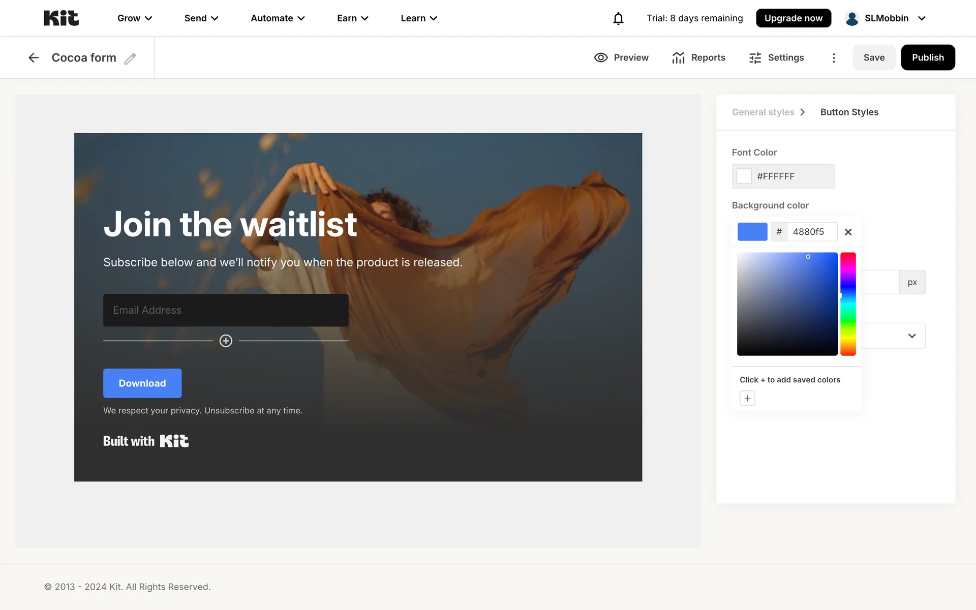The width and height of the screenshot is (976, 610).
Task: Add a field using the plus circle
Action: point(226,341)
